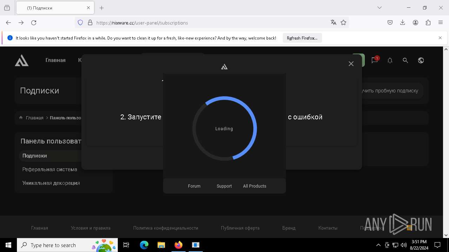Close the instruction modal dialog
449x252 pixels.
(x=351, y=64)
